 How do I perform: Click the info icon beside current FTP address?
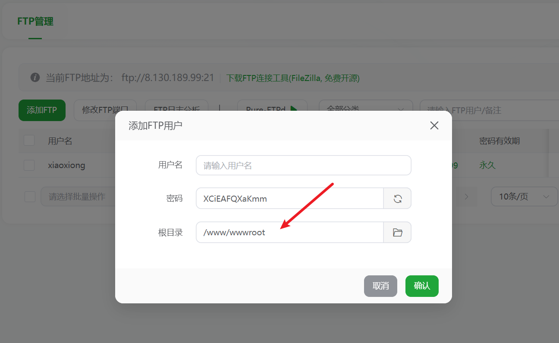[x=35, y=78]
